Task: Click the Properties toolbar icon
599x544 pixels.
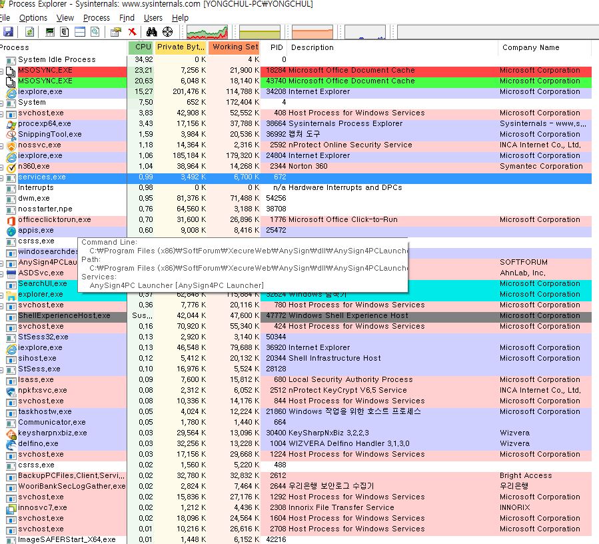Action: point(116,32)
